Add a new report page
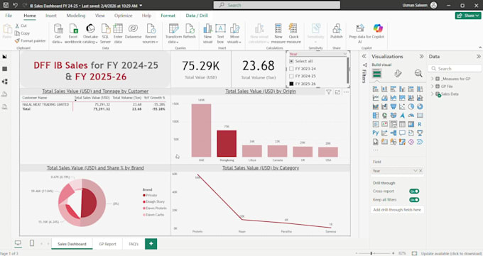483x256 pixels. [x=151, y=244]
